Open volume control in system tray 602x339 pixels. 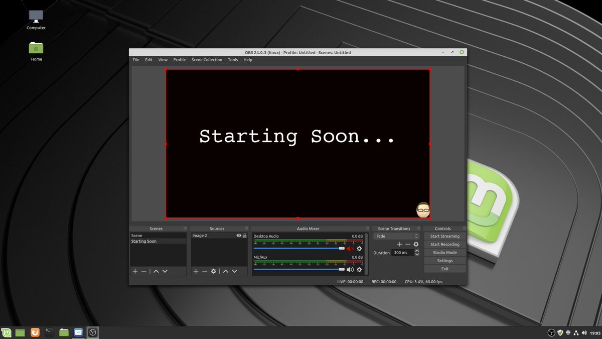point(584,332)
